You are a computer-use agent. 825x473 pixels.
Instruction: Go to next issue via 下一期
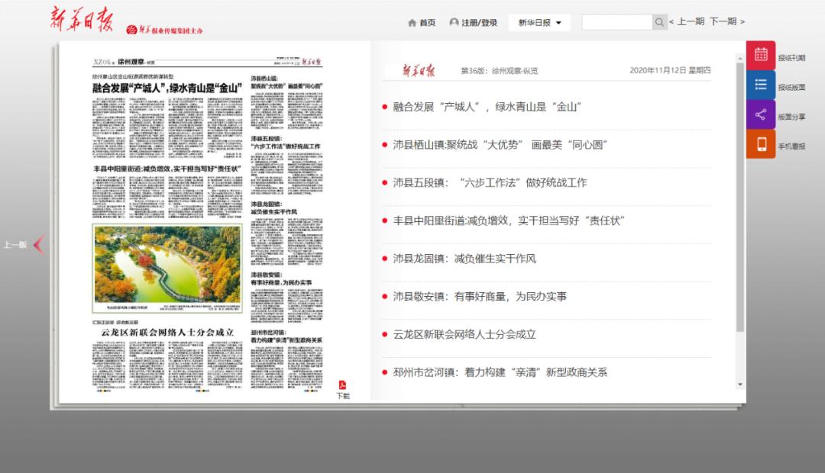[x=726, y=22]
